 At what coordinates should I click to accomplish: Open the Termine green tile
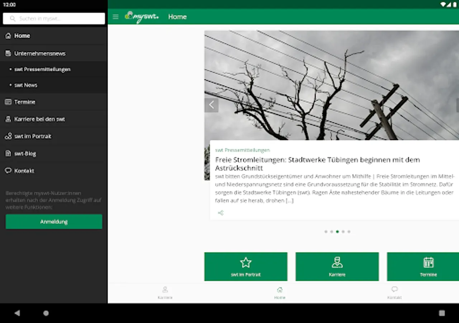(x=423, y=267)
